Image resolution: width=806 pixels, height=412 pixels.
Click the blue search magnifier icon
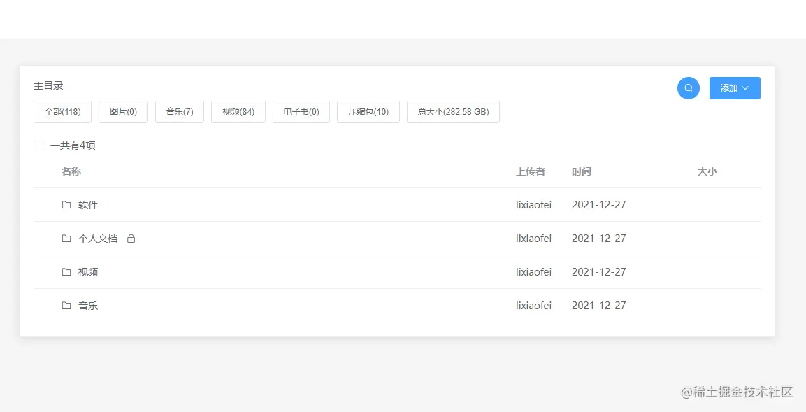[688, 88]
